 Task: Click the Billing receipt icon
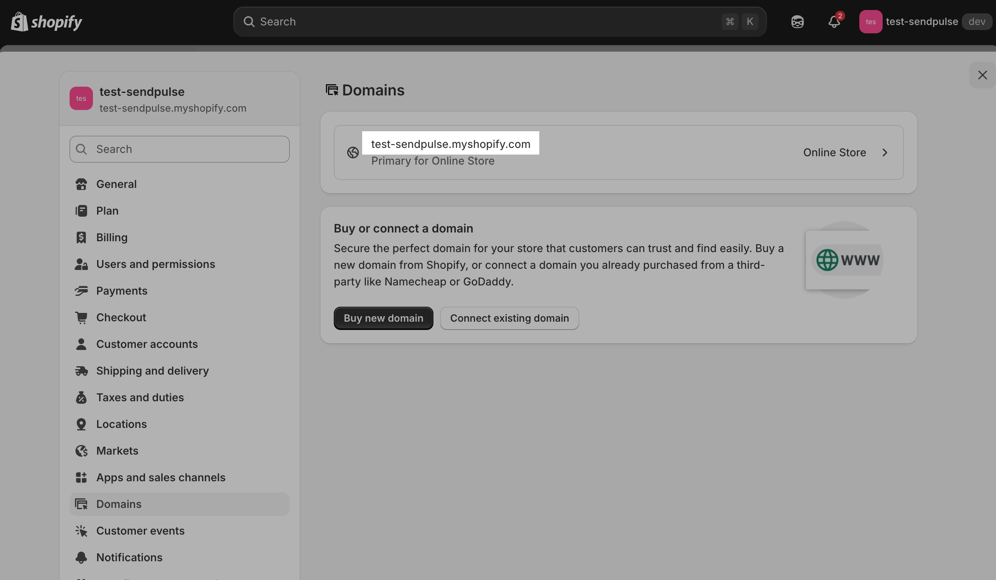point(81,237)
